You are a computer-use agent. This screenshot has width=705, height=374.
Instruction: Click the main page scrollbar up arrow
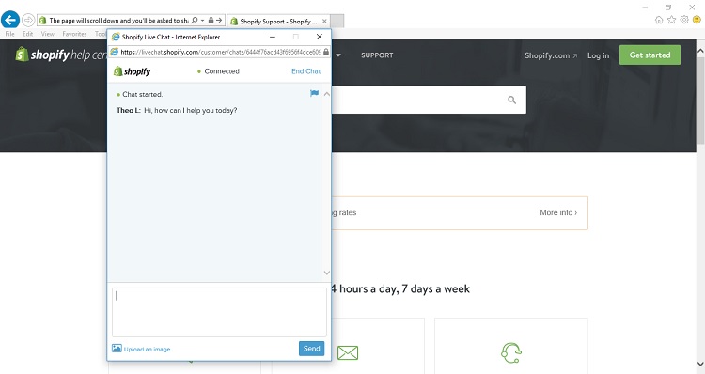pyautogui.click(x=700, y=51)
